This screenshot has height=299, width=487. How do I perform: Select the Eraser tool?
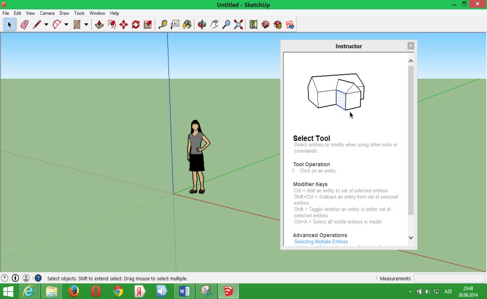tap(24, 24)
